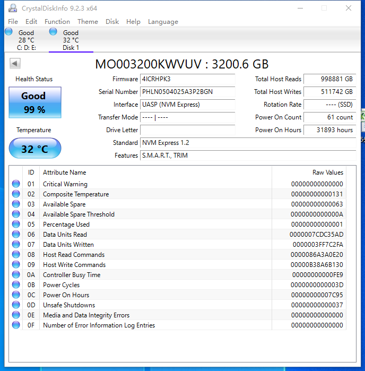Click the Firmware field 4ICRHPK3

[x=188, y=79]
